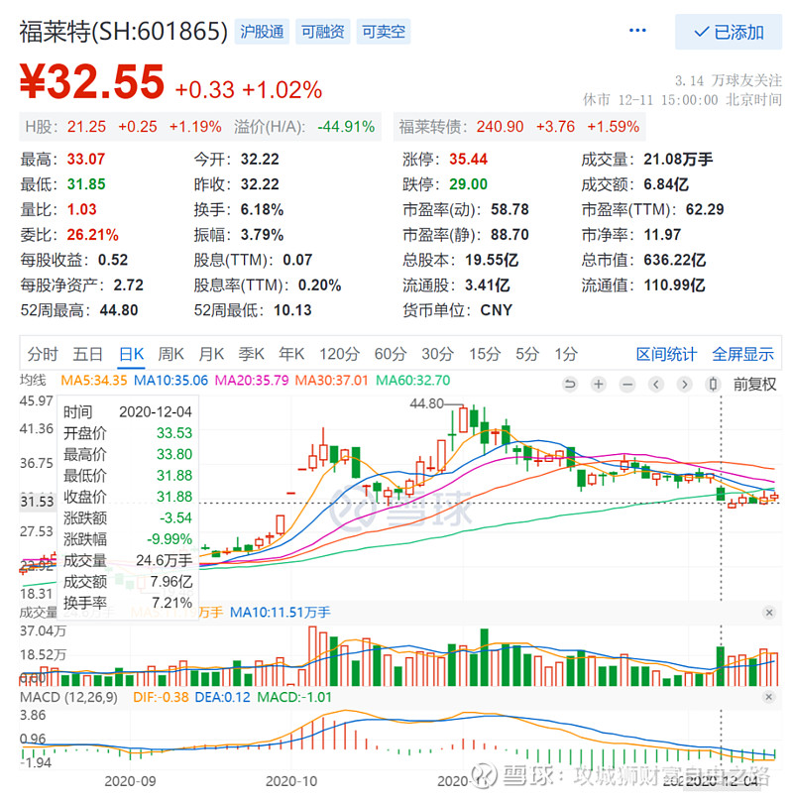Viewport: 793px width, 800px height.
Task: Click the 已添加 watchlist button
Action: click(729, 32)
